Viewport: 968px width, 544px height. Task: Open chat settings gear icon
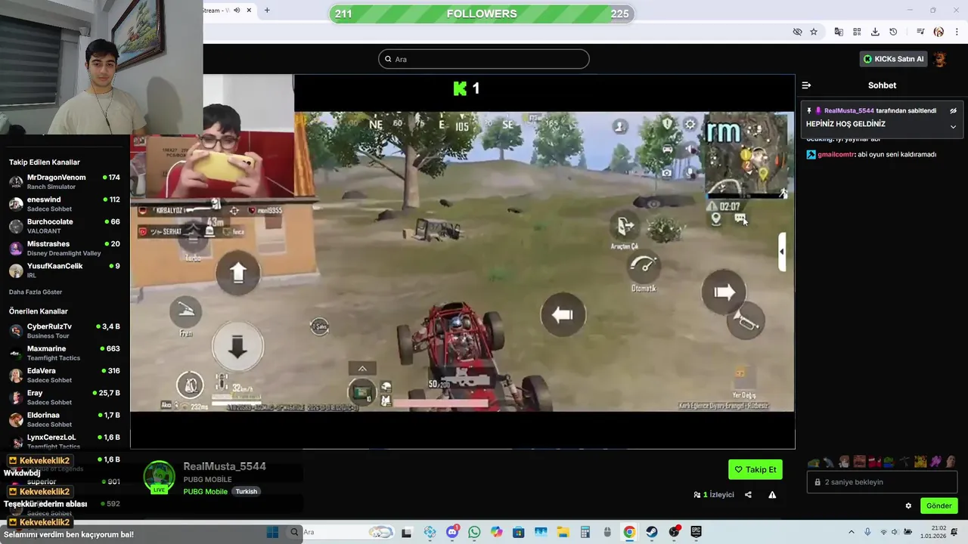[x=908, y=505]
